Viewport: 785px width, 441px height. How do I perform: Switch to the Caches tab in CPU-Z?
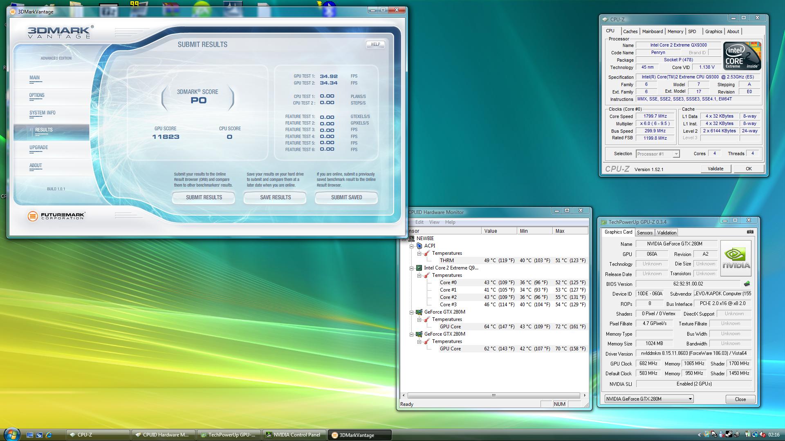click(630, 31)
